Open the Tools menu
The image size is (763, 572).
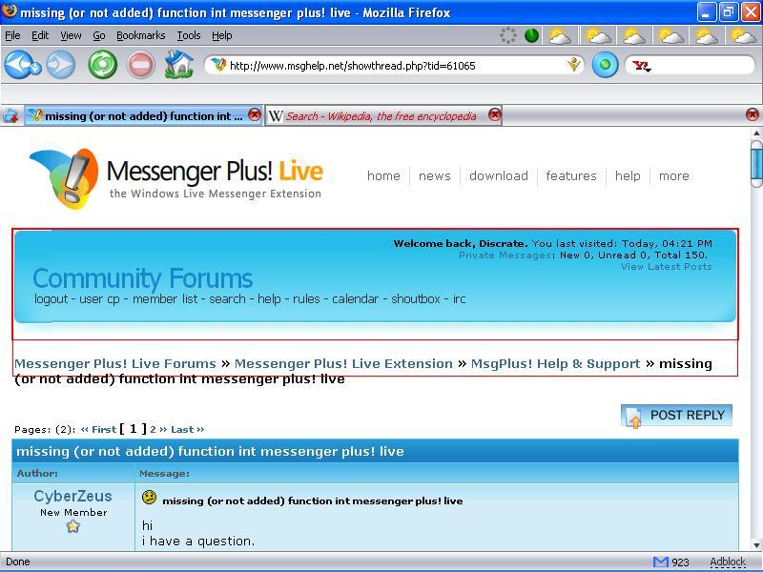(189, 35)
